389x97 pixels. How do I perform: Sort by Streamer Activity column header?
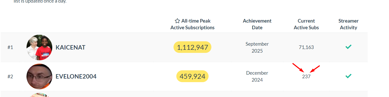pyautogui.click(x=349, y=24)
